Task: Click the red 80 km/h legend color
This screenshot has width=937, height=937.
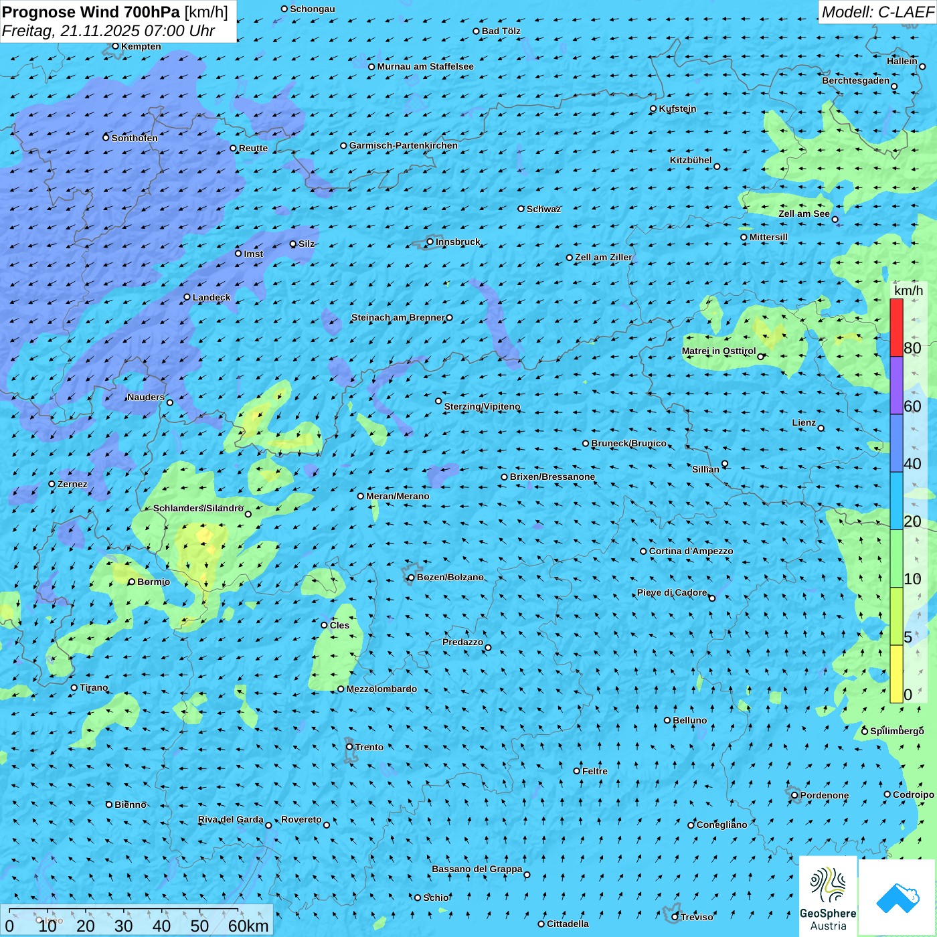Action: 896,327
